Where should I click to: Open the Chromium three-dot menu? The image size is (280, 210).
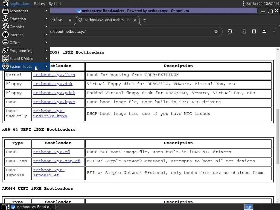tap(274, 32)
